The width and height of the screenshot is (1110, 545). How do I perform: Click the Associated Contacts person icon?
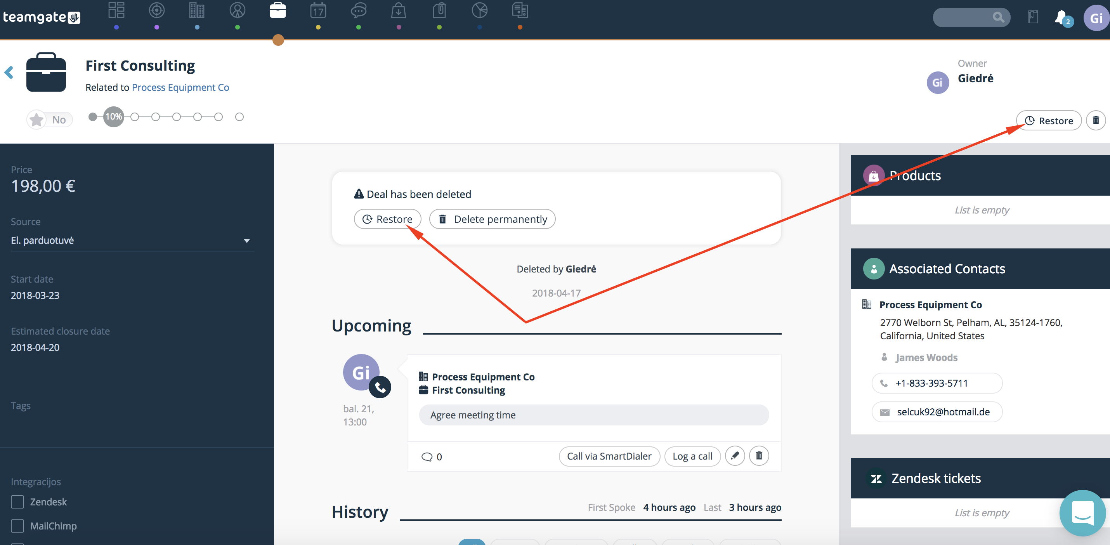(874, 269)
